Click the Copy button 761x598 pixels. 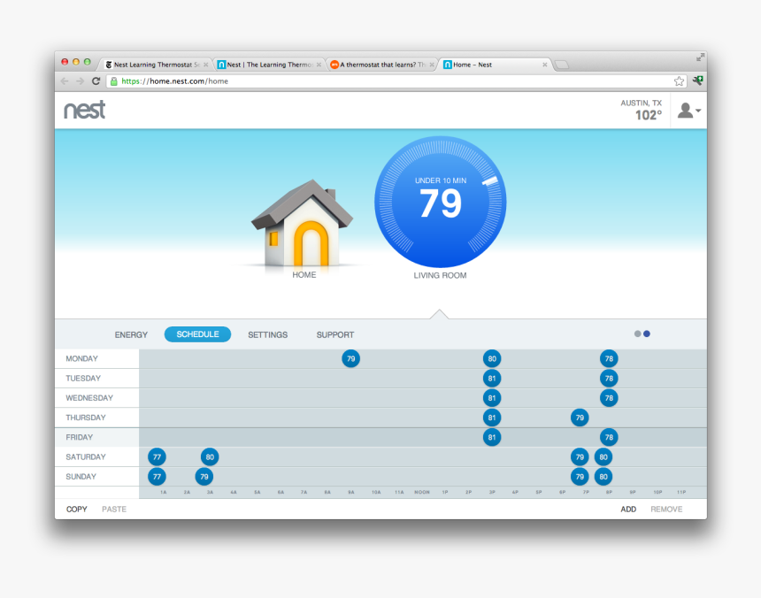point(77,510)
